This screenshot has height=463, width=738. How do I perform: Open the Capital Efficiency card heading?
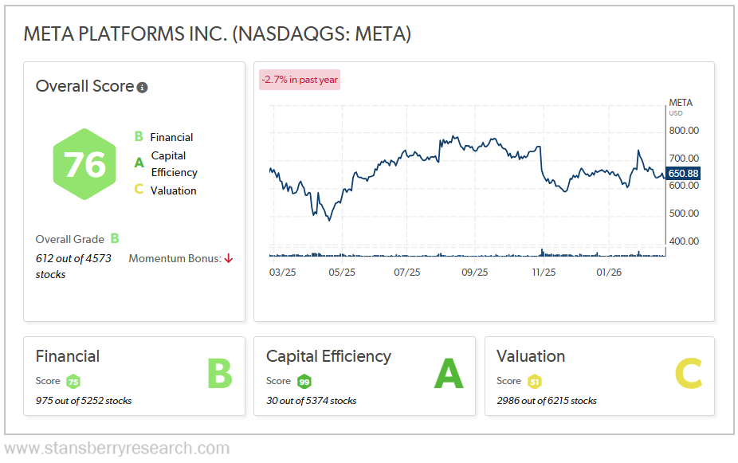click(328, 356)
